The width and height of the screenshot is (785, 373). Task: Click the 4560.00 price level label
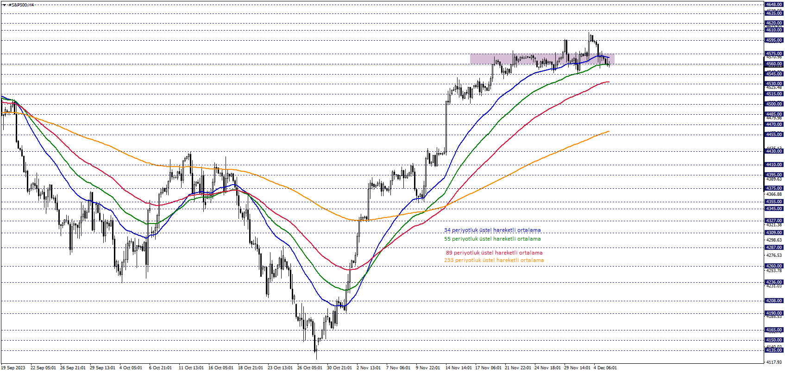click(774, 64)
